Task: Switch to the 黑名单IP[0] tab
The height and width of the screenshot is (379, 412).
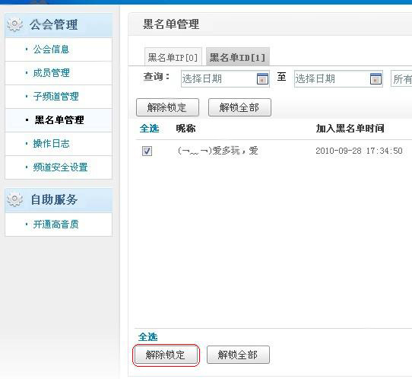Action: click(173, 57)
